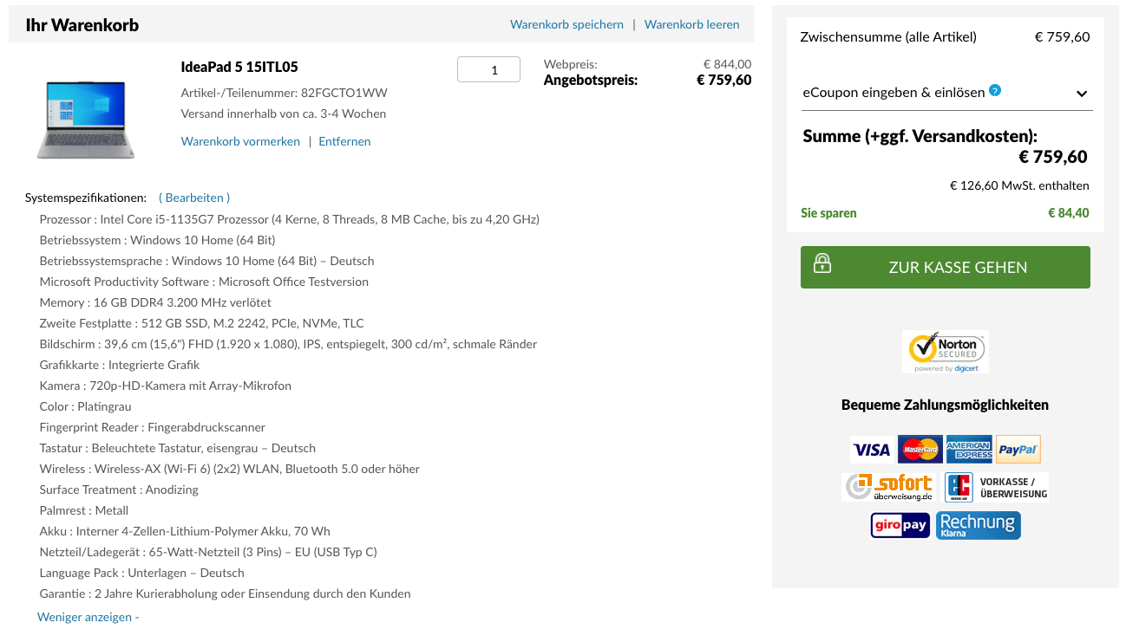Click the eCoupon help info icon

(x=995, y=90)
